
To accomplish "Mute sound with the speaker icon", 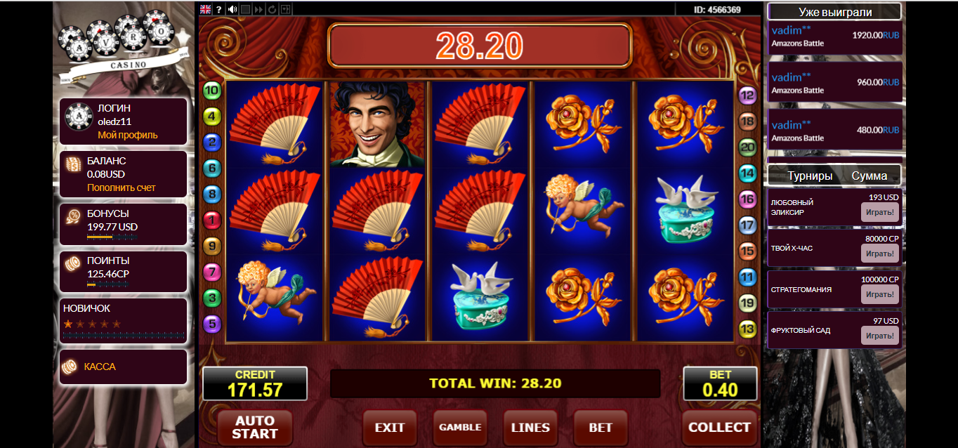I will [x=232, y=9].
